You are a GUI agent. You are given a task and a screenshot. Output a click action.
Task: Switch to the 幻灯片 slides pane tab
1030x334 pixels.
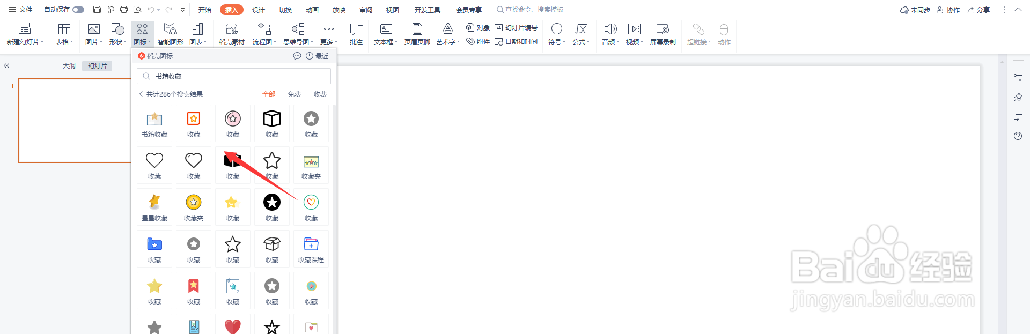[98, 65]
